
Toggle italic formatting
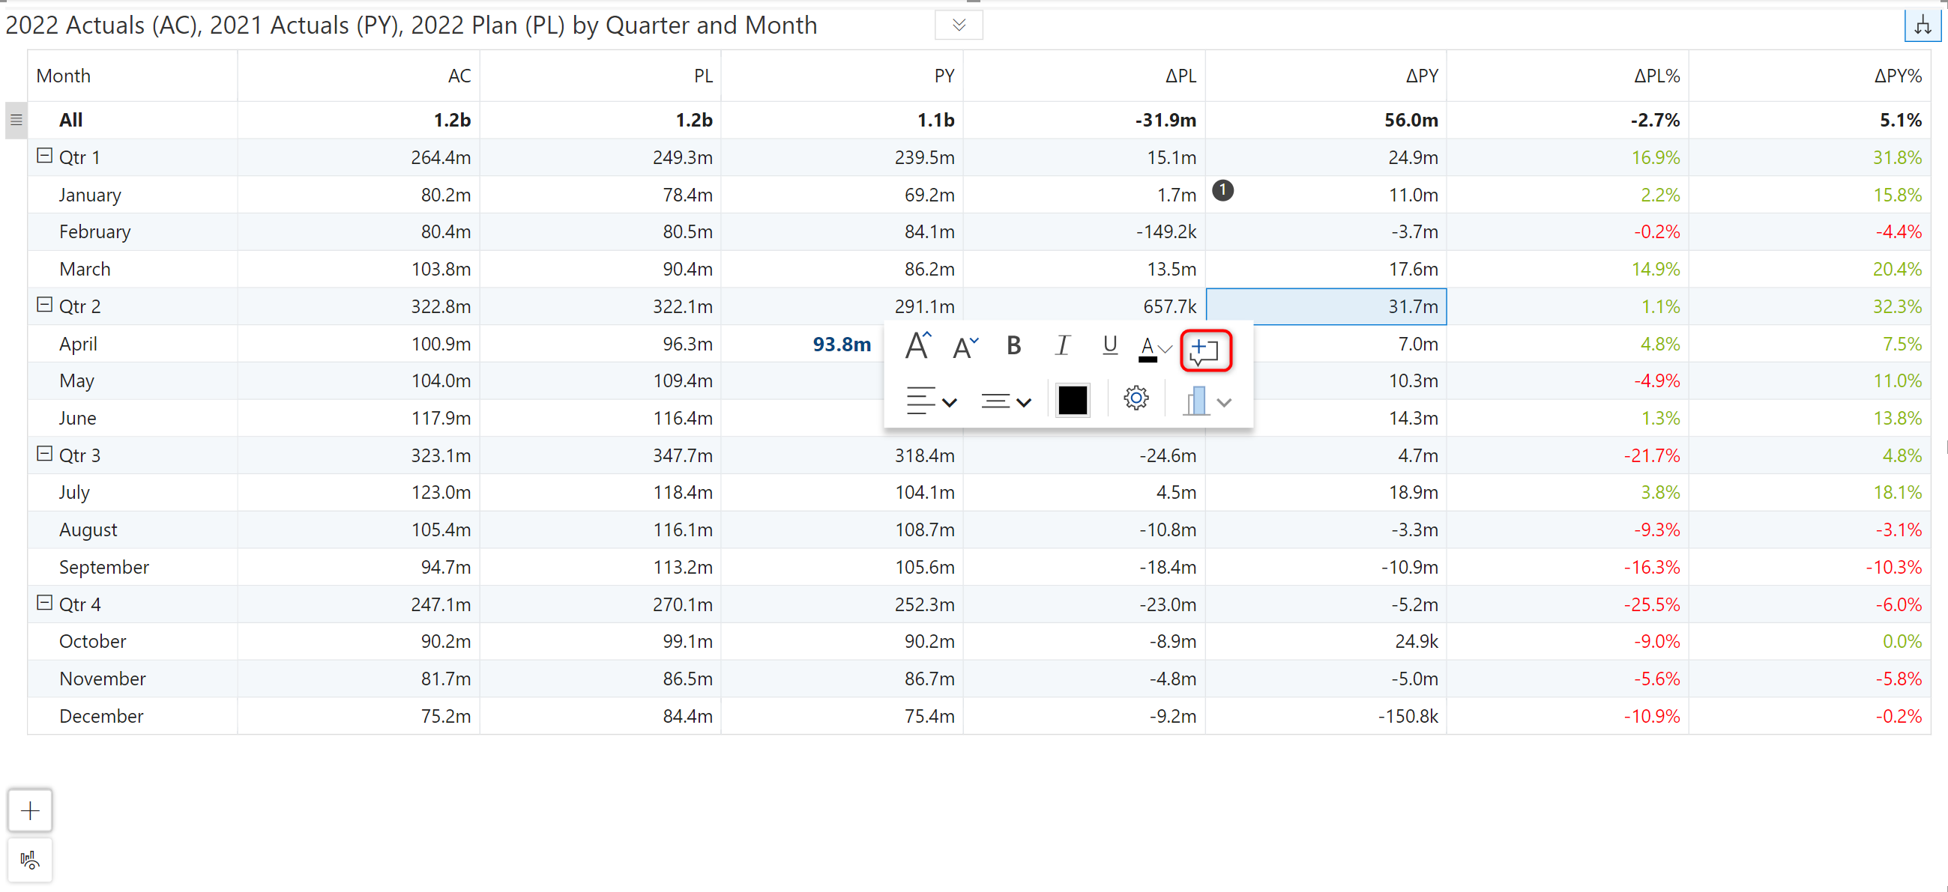click(1062, 346)
